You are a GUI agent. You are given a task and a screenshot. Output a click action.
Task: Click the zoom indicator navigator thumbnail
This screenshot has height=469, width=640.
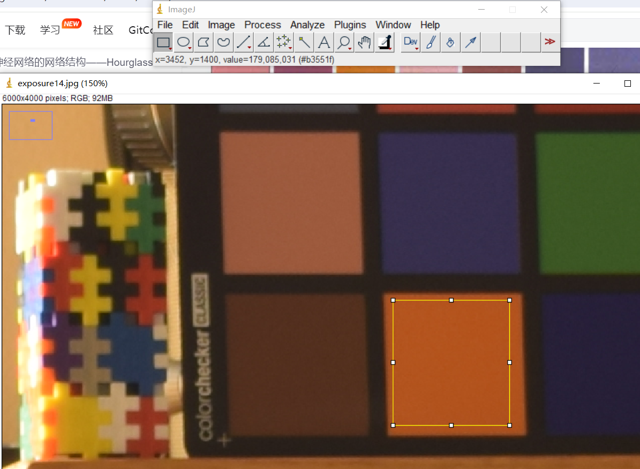coord(31,125)
